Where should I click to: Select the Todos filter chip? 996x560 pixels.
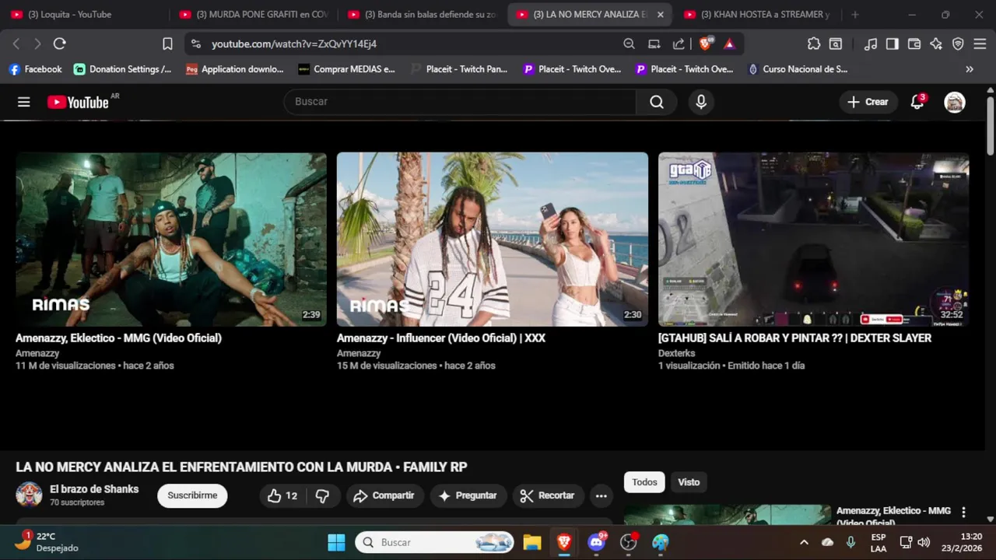[644, 482]
